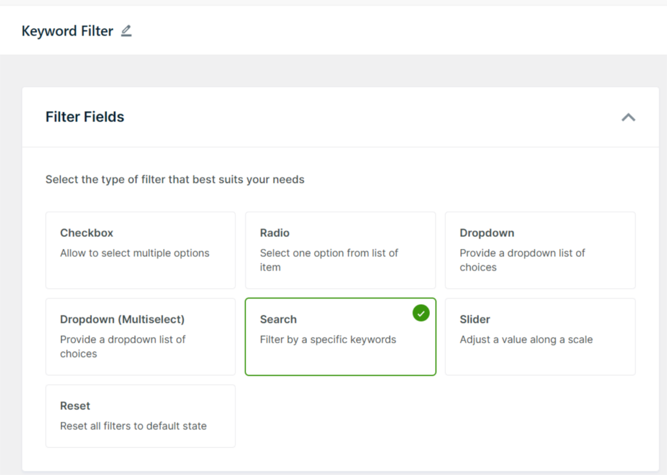Click 'Allow to select multiple options' description
667x475 pixels.
point(135,253)
